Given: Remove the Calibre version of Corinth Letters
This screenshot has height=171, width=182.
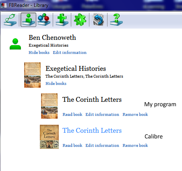Looking at the screenshot, I should point(135,145).
